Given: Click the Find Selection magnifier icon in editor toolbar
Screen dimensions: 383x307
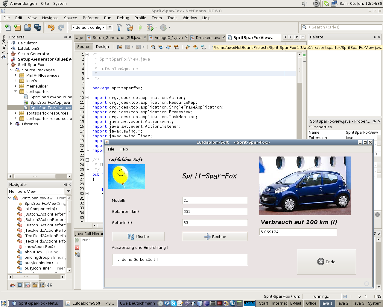Looking at the screenshot, I should pos(153,47).
